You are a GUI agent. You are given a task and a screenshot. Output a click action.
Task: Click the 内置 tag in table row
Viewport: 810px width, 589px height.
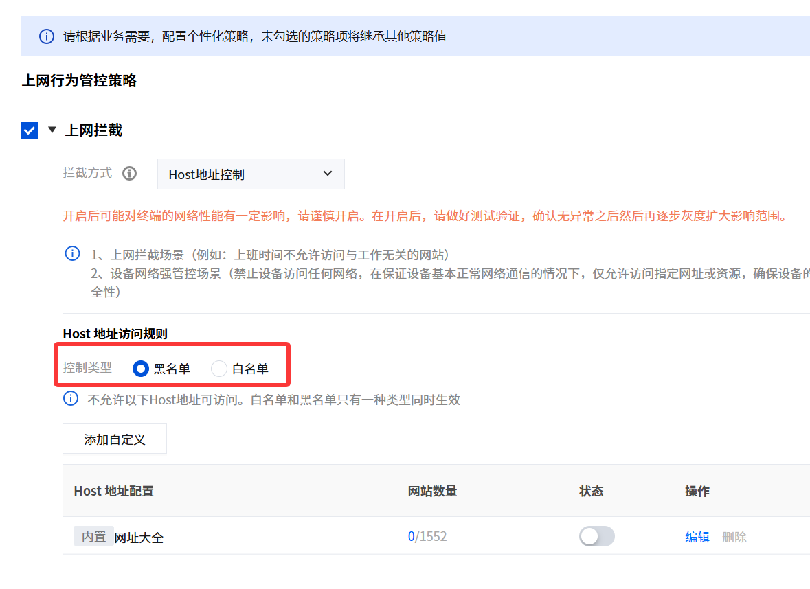[x=93, y=536]
